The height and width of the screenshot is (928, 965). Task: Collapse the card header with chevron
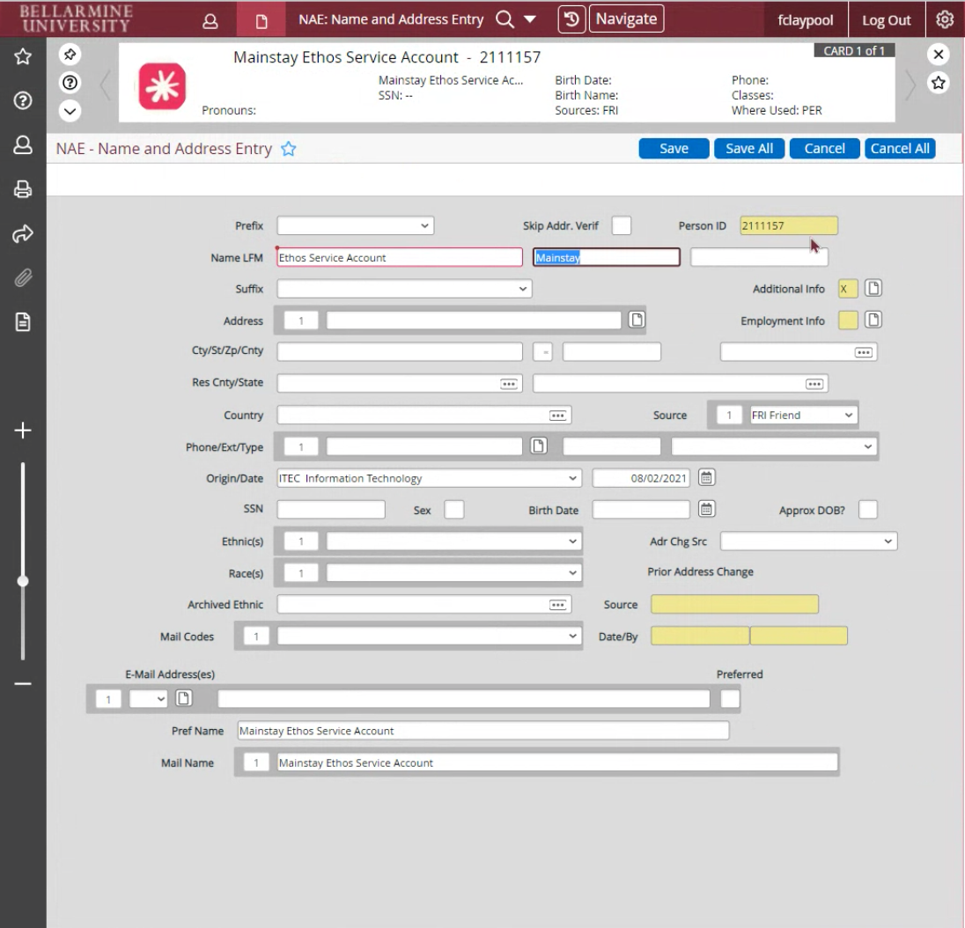[70, 112]
